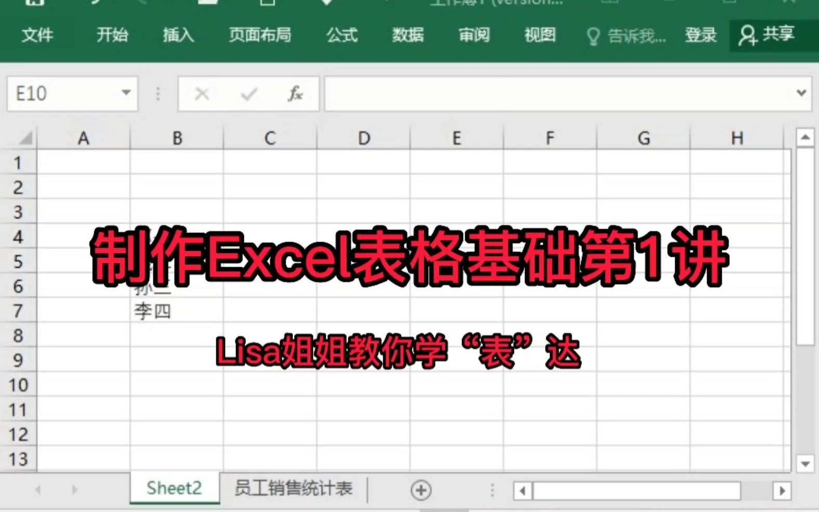Click the vertical scrollbar up arrow
The height and width of the screenshot is (512, 819).
805,137
